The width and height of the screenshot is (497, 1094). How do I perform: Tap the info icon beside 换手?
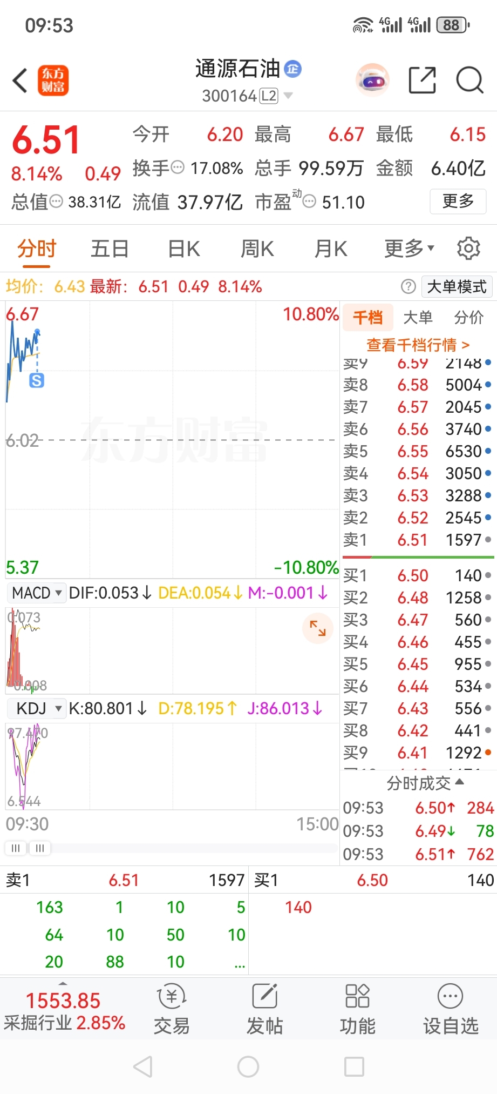[178, 168]
